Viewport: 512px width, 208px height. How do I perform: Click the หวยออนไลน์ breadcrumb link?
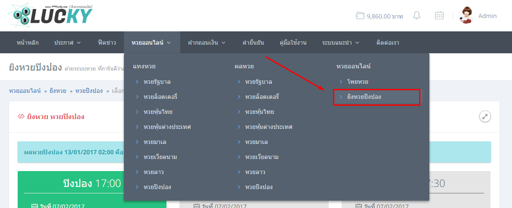pyautogui.click(x=25, y=91)
